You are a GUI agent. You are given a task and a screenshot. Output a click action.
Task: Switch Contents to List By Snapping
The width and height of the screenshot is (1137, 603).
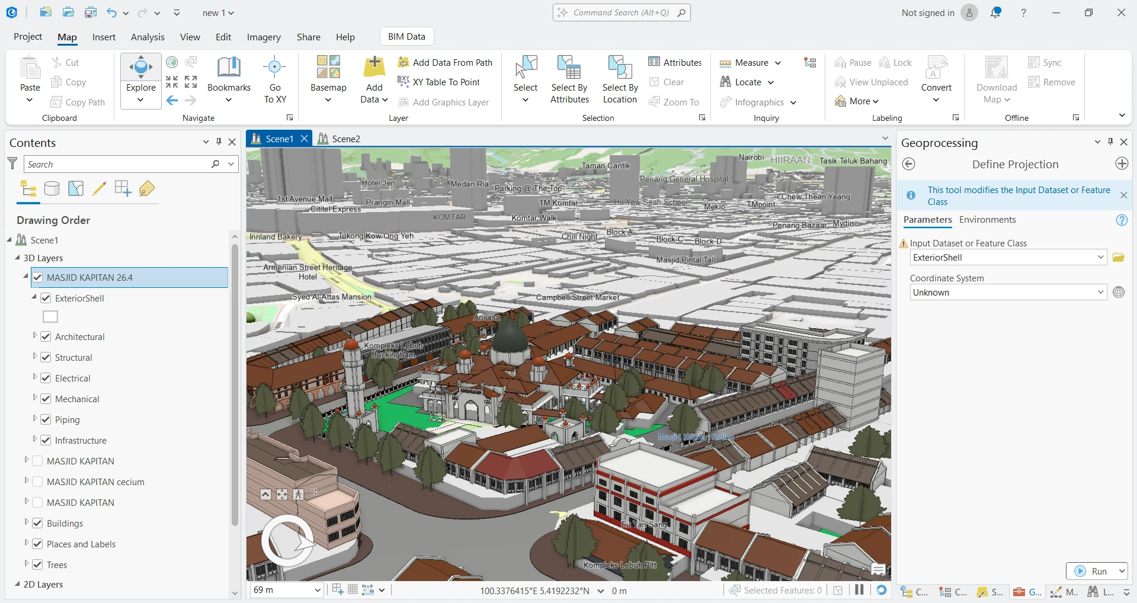(123, 189)
